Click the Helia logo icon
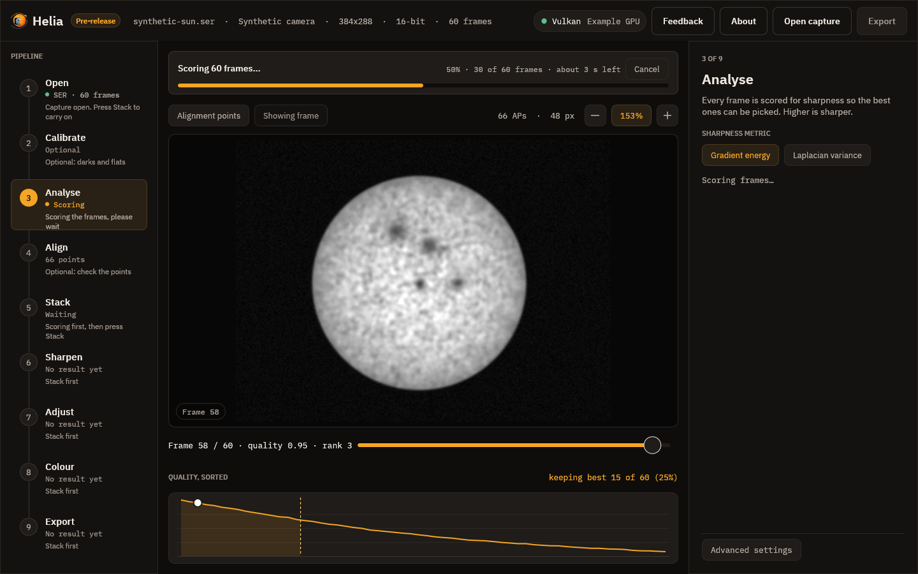Viewport: 918px width, 574px height. pos(19,21)
